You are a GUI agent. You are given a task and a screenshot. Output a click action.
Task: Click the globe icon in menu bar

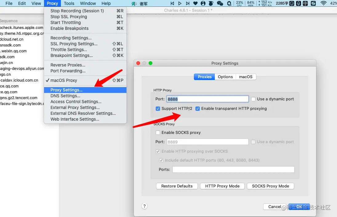[x=203, y=3]
